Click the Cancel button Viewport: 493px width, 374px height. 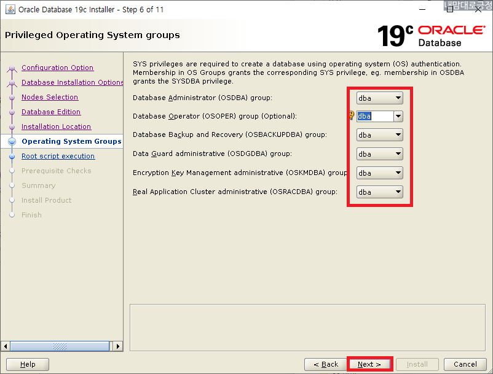[x=465, y=364]
